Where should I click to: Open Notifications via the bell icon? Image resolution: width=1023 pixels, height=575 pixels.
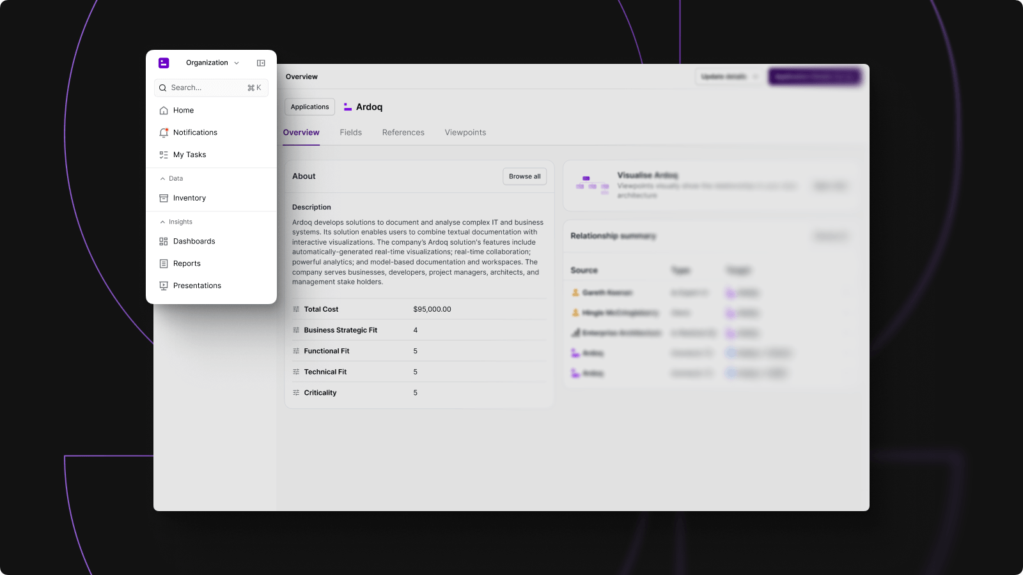164,133
